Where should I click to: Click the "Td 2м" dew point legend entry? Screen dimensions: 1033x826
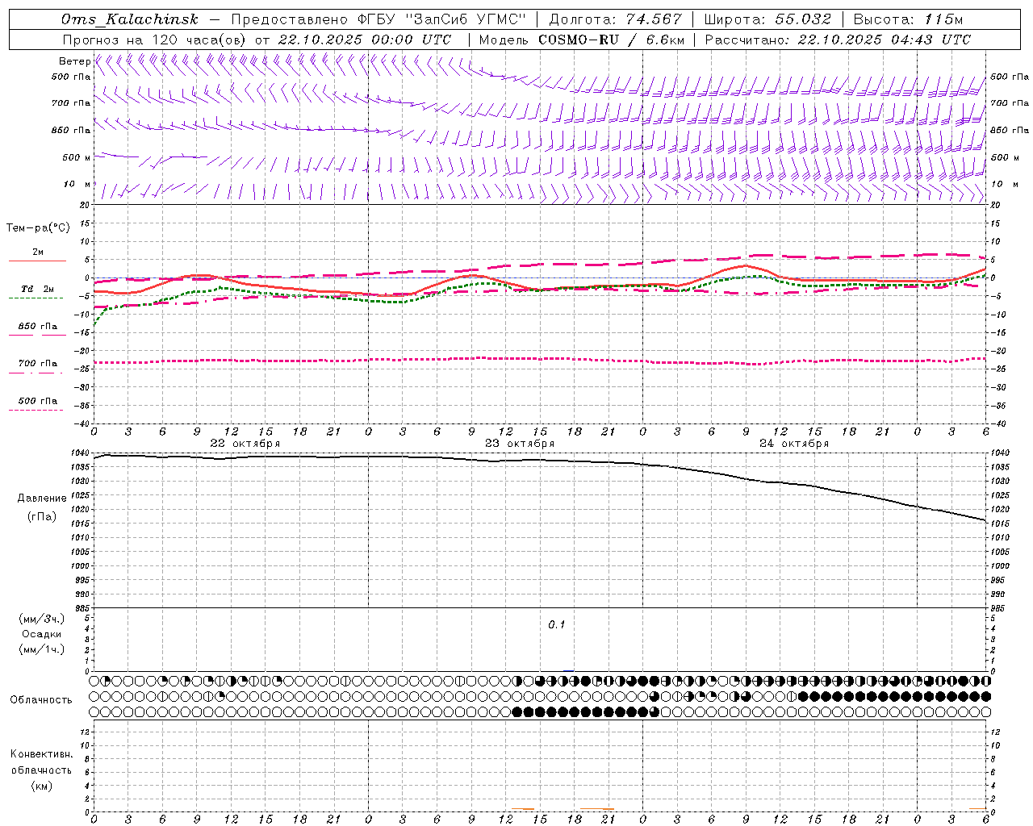(x=37, y=289)
